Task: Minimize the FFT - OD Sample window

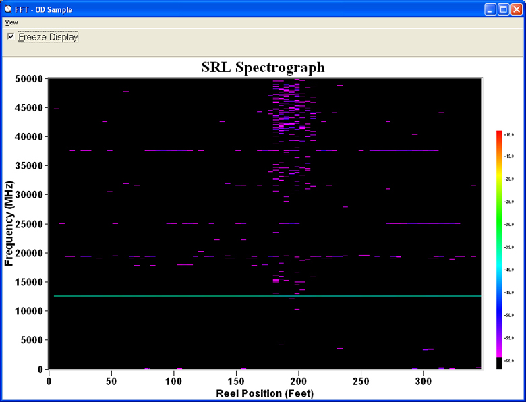Action: tap(490, 9)
